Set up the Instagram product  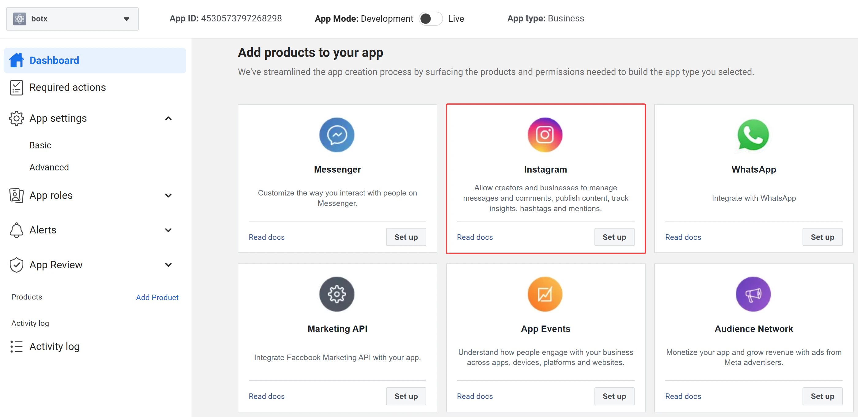tap(614, 237)
